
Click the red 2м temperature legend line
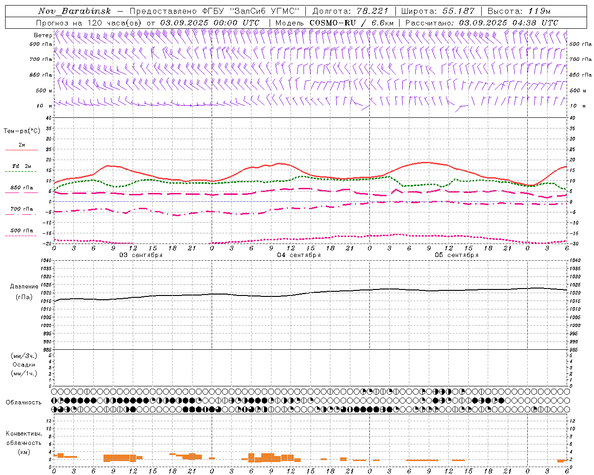pos(21,150)
